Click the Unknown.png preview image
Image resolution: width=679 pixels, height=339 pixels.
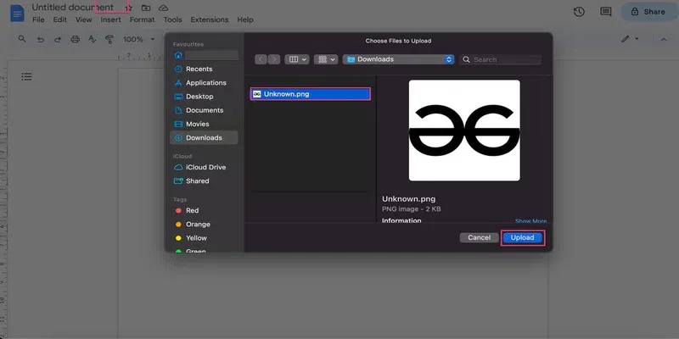pos(464,131)
